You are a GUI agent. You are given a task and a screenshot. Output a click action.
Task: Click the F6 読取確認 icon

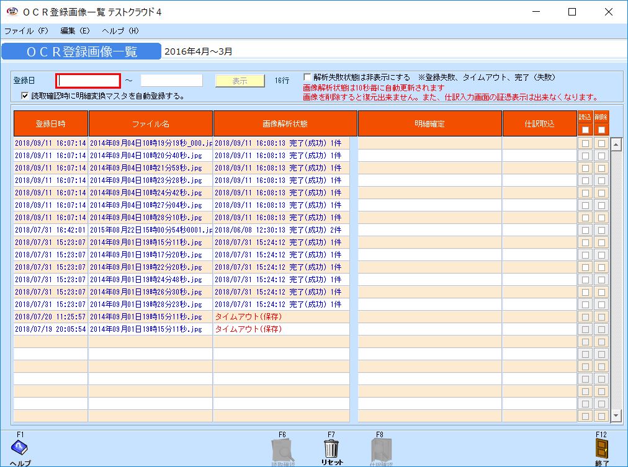(282, 448)
